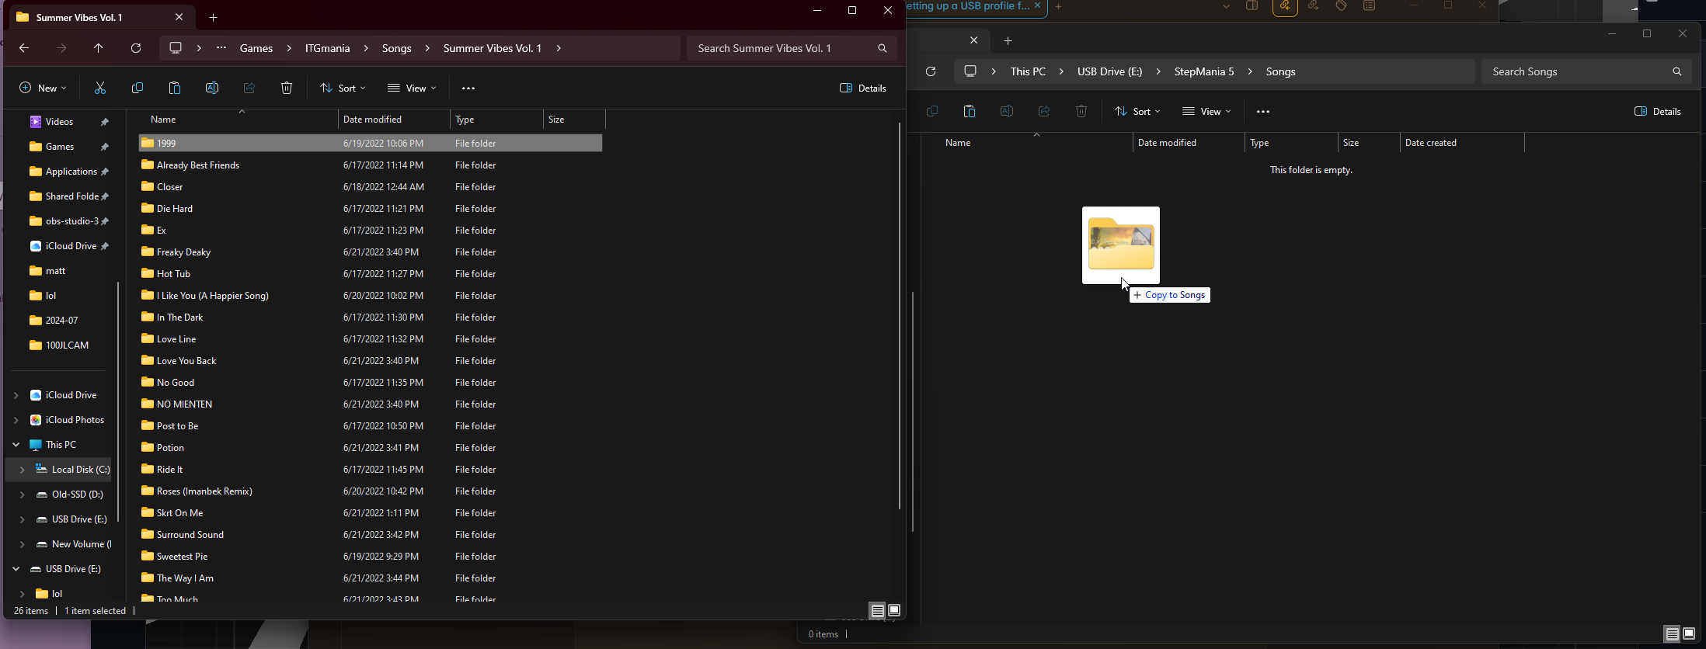The height and width of the screenshot is (649, 1706).
Task: Refresh the Summer Vibes Vol. 1 folder
Action: coord(136,48)
